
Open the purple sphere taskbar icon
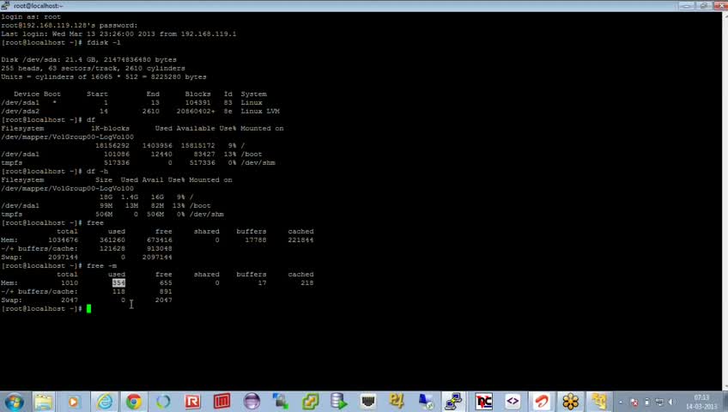pyautogui.click(x=252, y=402)
